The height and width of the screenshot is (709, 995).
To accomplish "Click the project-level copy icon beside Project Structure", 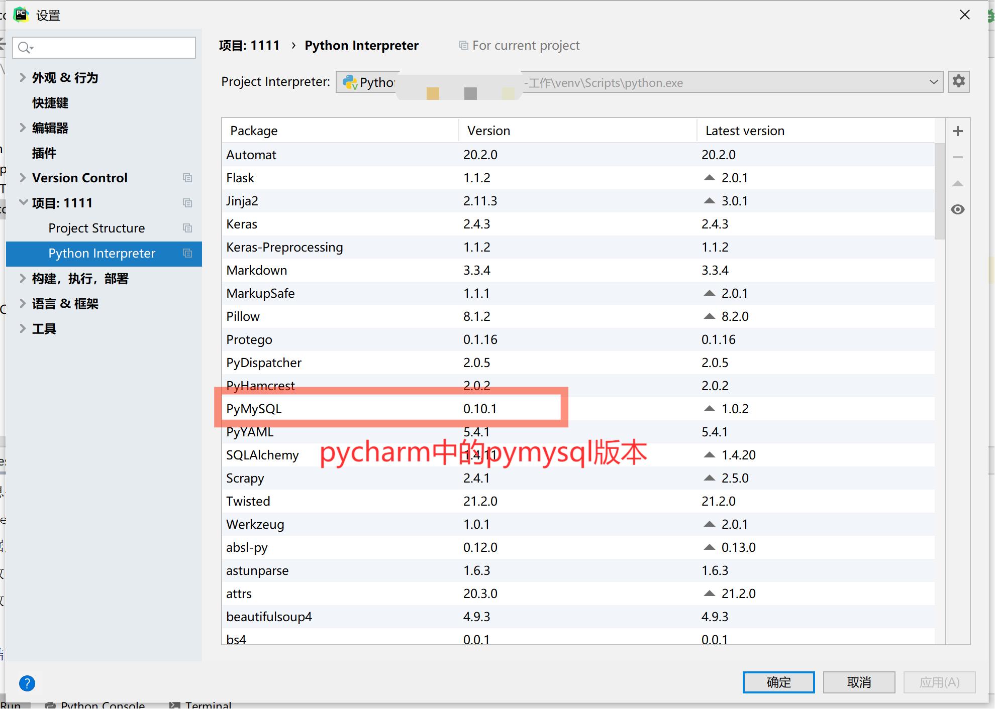I will [187, 228].
